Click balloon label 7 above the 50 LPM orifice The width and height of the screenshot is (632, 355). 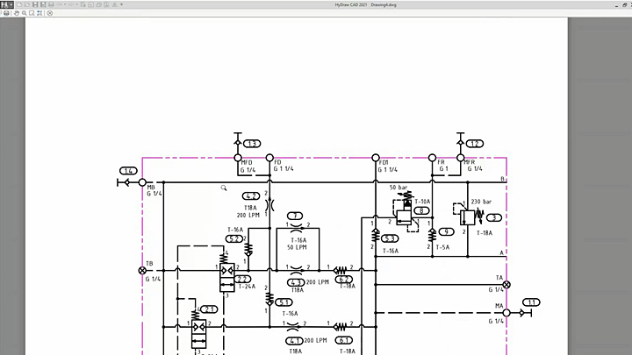[295, 217]
